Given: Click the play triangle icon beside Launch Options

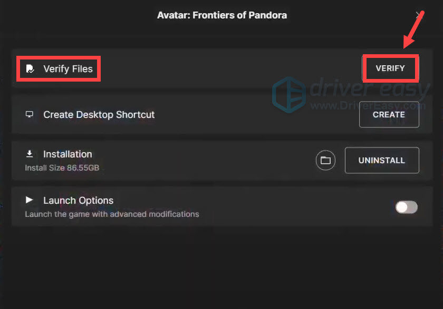Looking at the screenshot, I should pyautogui.click(x=30, y=200).
